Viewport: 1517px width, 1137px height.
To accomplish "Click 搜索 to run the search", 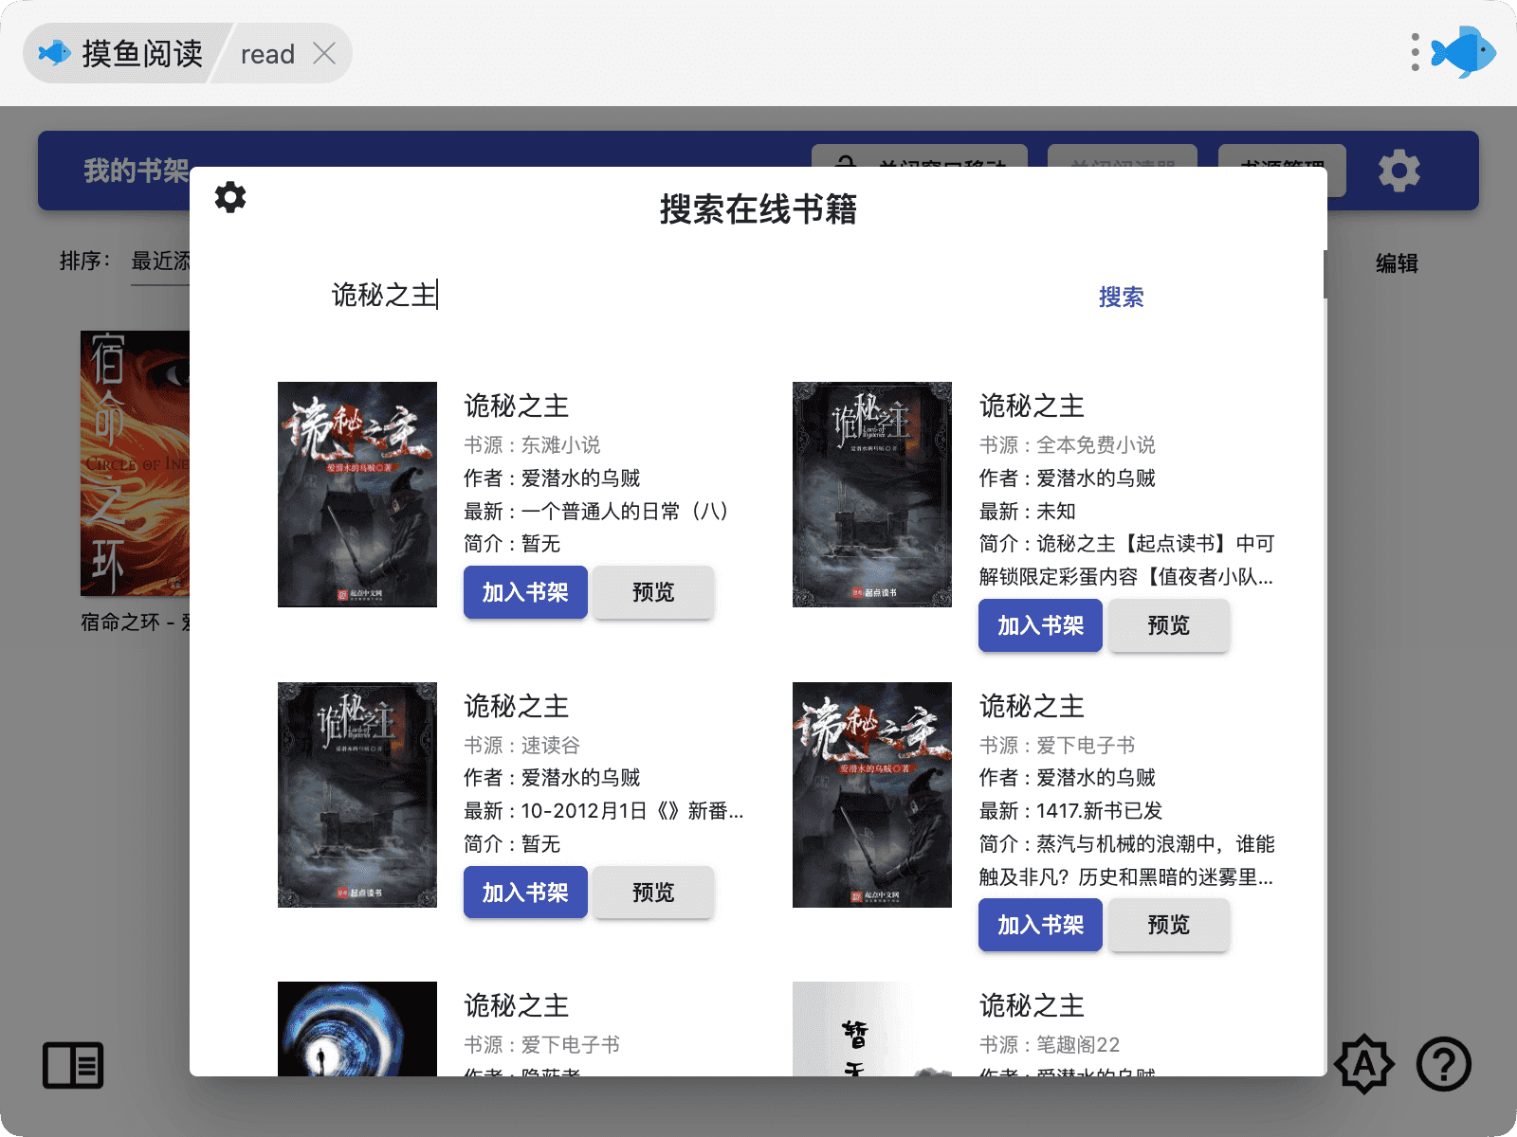I will pos(1121,298).
